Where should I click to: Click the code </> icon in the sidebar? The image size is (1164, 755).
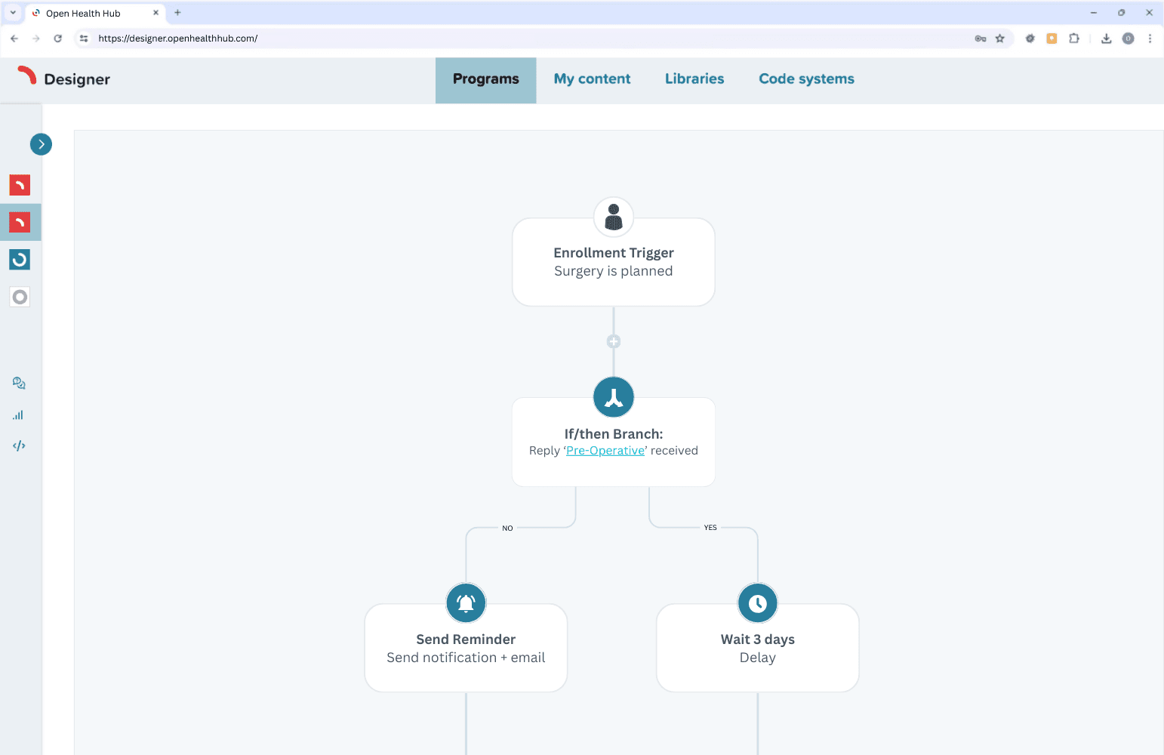pyautogui.click(x=18, y=445)
